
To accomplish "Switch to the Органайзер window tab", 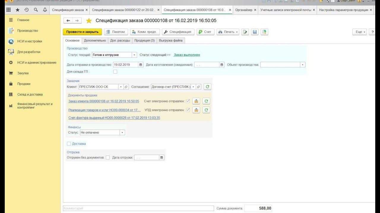I will coord(244,10).
